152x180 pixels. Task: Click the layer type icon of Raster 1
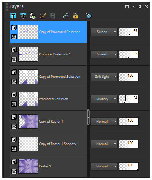click(14, 162)
